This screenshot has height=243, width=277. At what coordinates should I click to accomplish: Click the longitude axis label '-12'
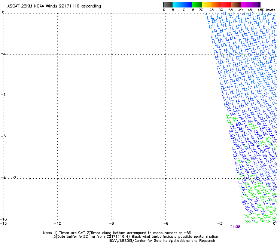57,224
